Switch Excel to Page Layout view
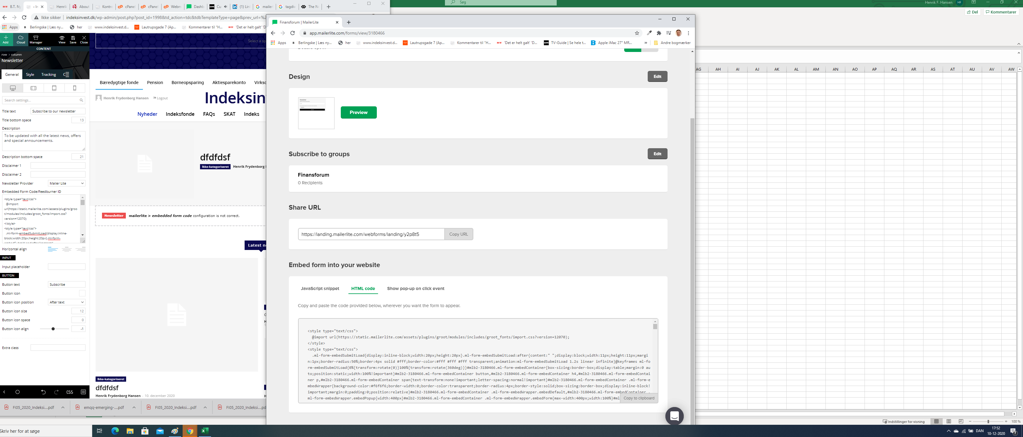The image size is (1023, 437). [x=949, y=421]
